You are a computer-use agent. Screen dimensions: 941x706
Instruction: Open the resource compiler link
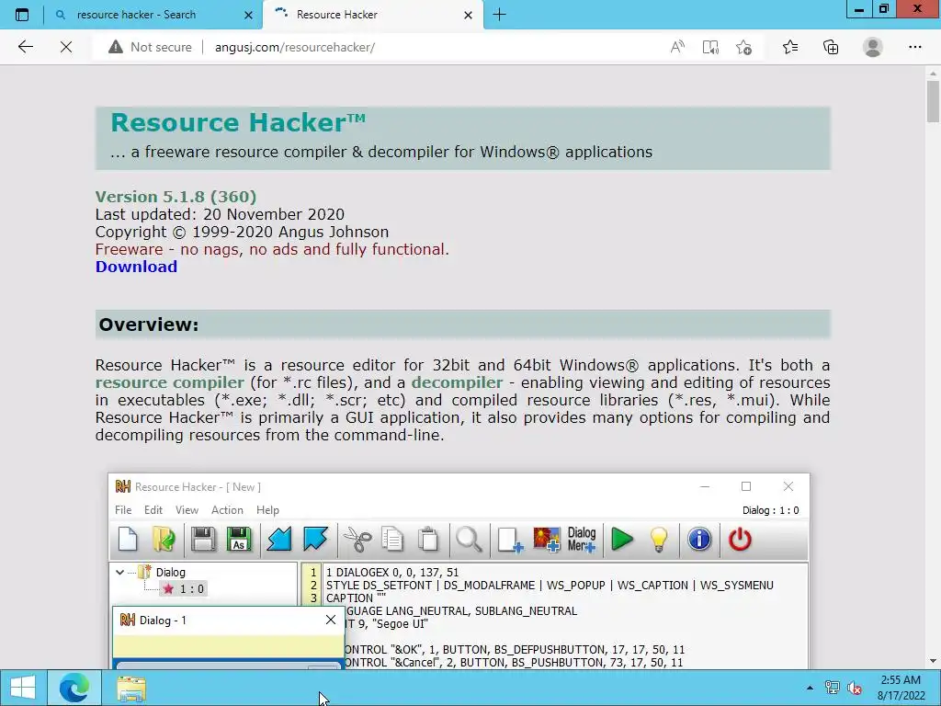(169, 382)
